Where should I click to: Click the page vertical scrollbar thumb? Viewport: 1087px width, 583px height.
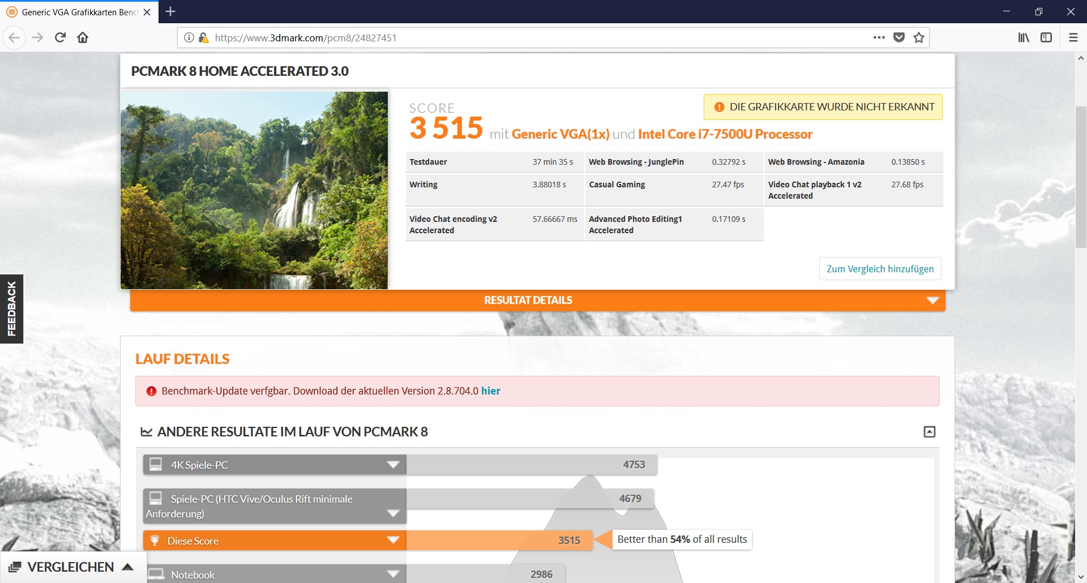(1081, 177)
